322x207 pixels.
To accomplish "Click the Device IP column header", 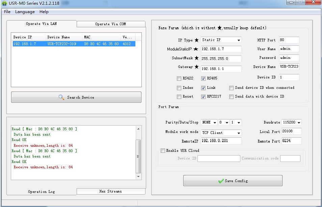I will click(x=28, y=37).
